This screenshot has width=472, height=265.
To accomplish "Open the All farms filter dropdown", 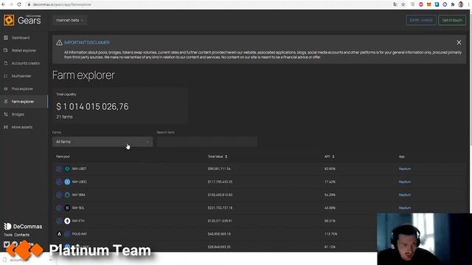I will click(103, 142).
